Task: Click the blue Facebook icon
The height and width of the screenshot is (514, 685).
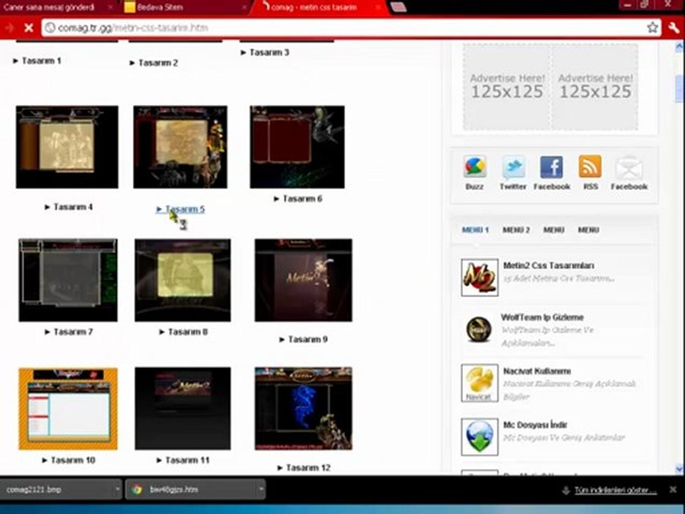Action: pos(552,167)
